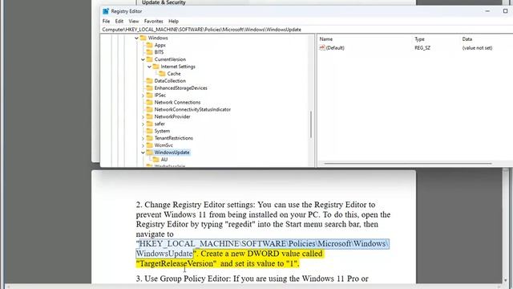Select the System key label
The width and height of the screenshot is (513, 289).
pyautogui.click(x=162, y=131)
